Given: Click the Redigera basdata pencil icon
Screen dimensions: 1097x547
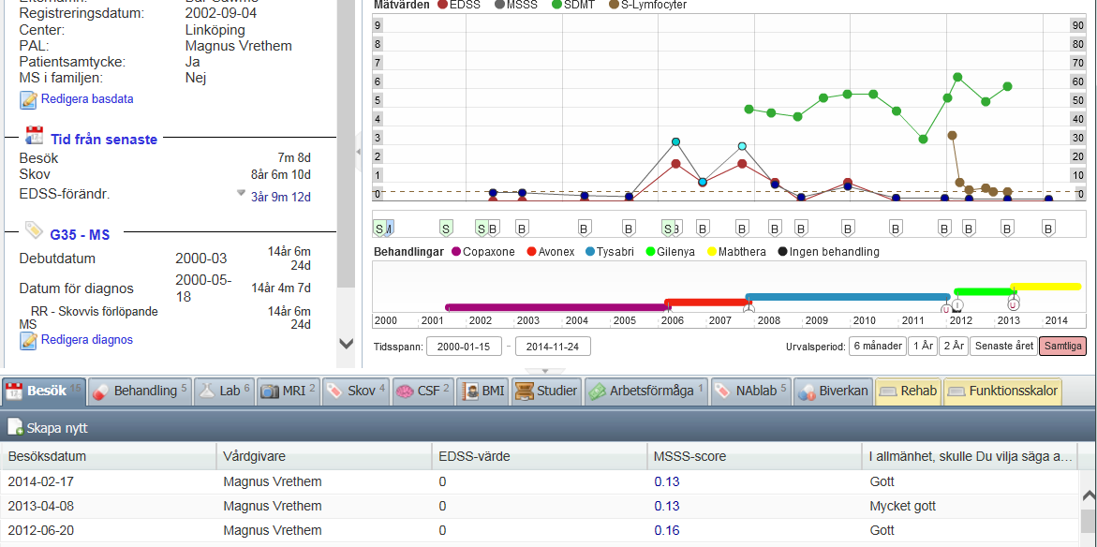Looking at the screenshot, I should [29, 100].
